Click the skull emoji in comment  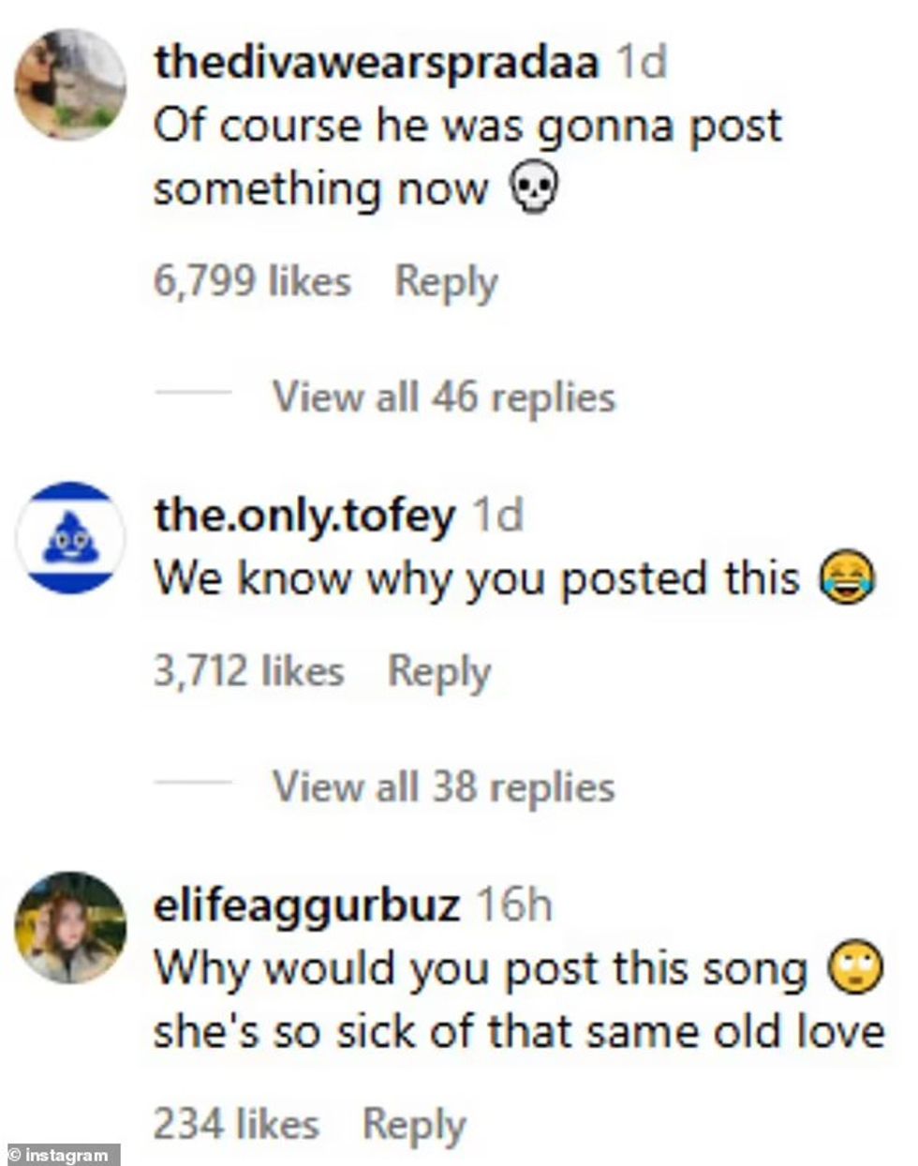(532, 190)
